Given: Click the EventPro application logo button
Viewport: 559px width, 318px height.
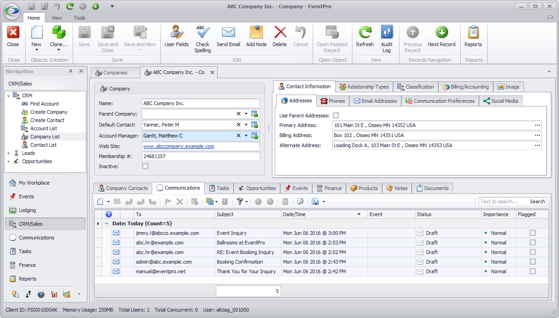Looking at the screenshot, I should click(x=11, y=11).
